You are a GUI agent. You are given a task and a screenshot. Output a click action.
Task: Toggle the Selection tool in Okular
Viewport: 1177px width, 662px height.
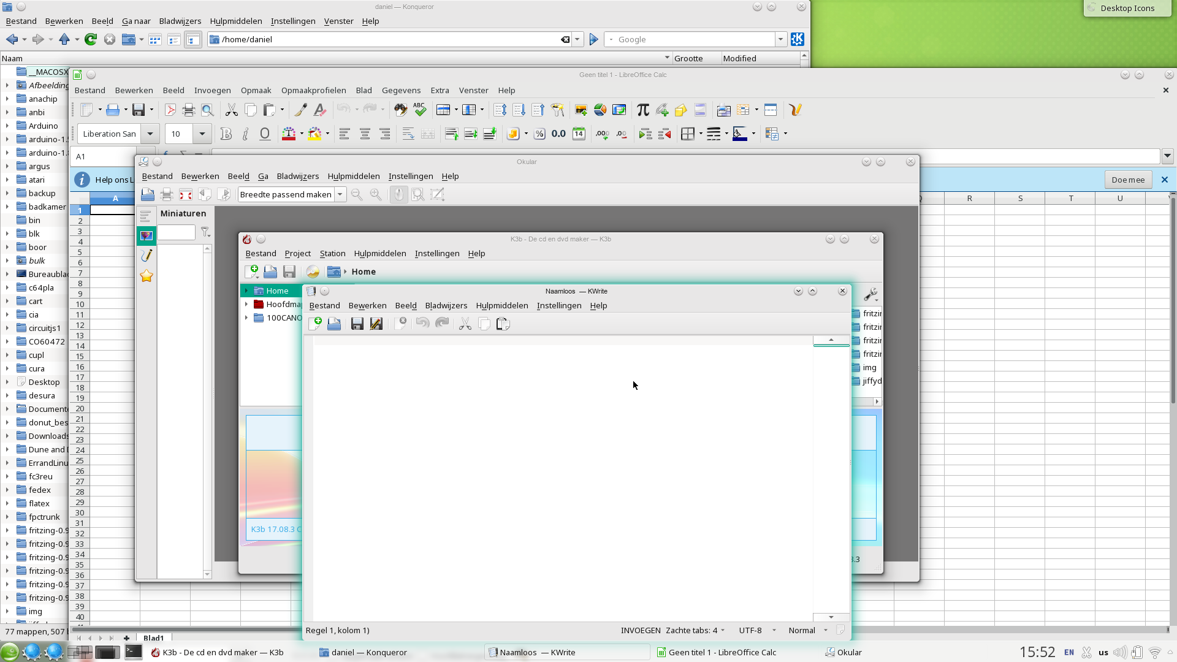click(x=438, y=194)
